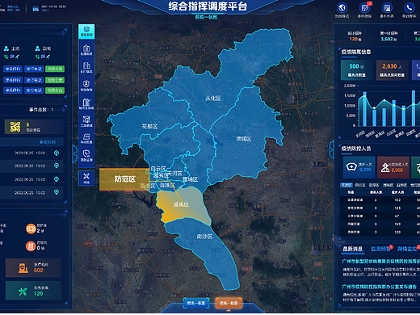Select the single building icon in sidebar
This screenshot has width=420, height=315.
point(86,50)
